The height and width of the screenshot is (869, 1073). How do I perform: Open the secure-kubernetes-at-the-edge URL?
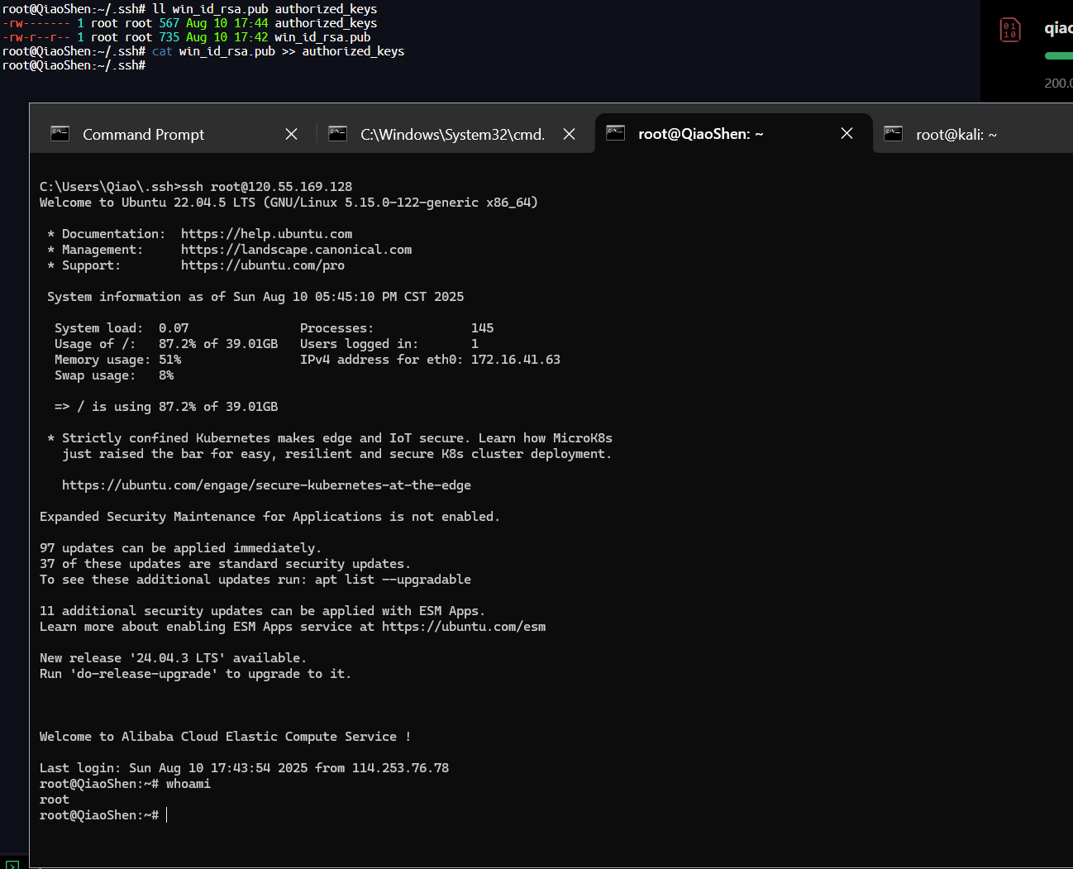pos(266,485)
